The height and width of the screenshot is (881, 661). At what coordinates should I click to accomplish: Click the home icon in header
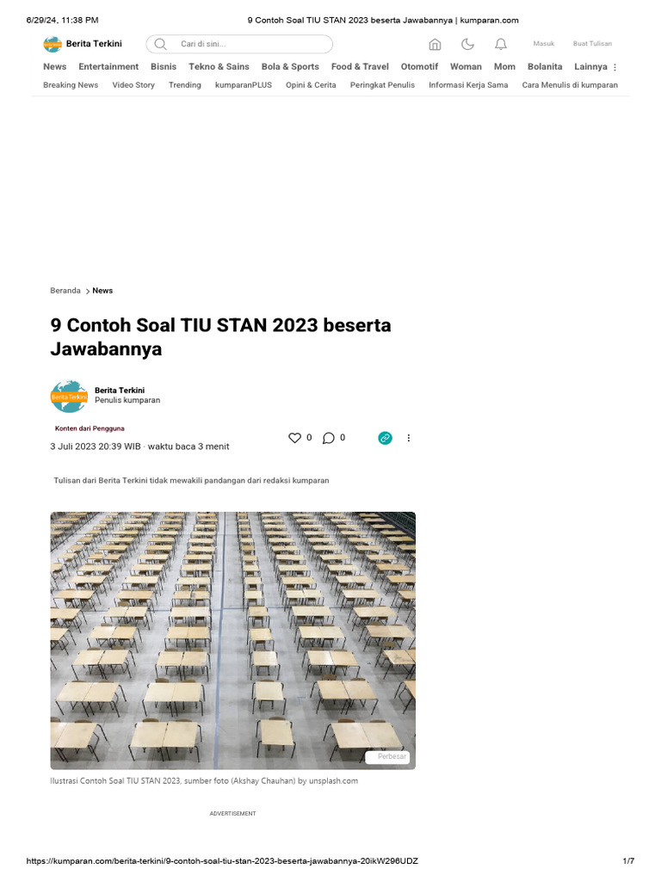click(x=435, y=44)
